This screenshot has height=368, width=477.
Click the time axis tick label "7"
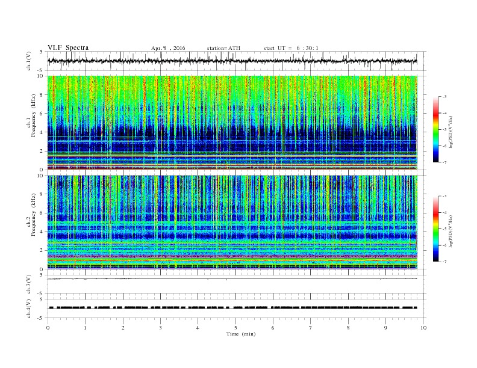(311, 328)
